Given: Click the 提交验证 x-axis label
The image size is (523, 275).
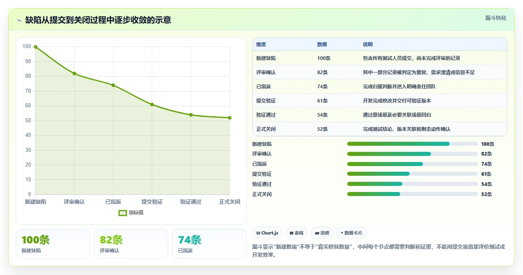Looking at the screenshot, I should pos(152,202).
